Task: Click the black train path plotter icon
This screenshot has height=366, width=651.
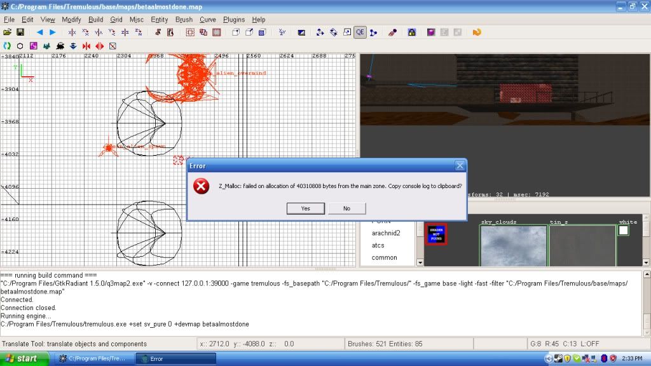Action: point(60,46)
